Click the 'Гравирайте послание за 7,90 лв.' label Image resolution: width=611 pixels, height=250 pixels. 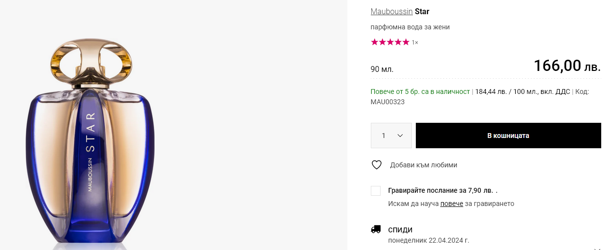click(442, 190)
